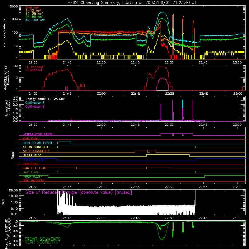Click the Size of Reduced Triangle caption
Viewport: 249px width, 249px height.
pos(79,192)
